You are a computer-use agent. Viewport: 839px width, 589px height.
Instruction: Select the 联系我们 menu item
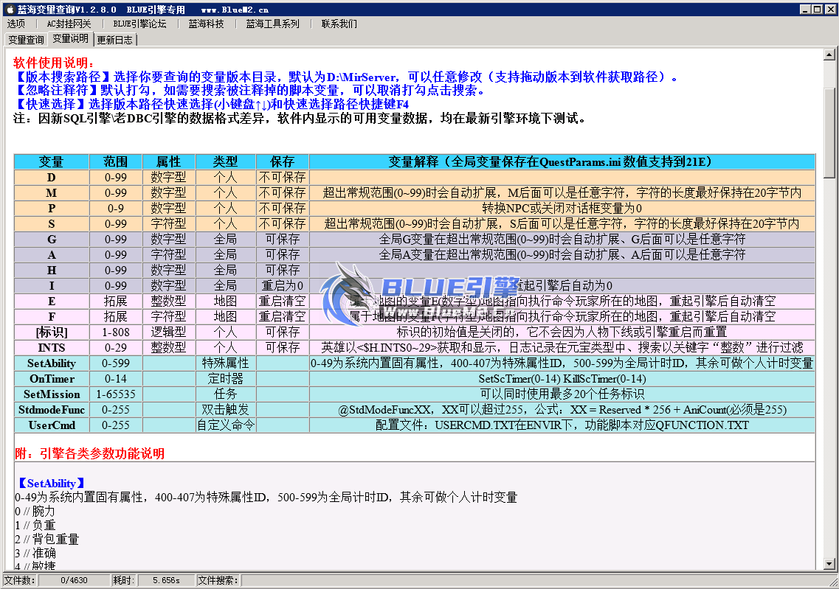click(339, 24)
